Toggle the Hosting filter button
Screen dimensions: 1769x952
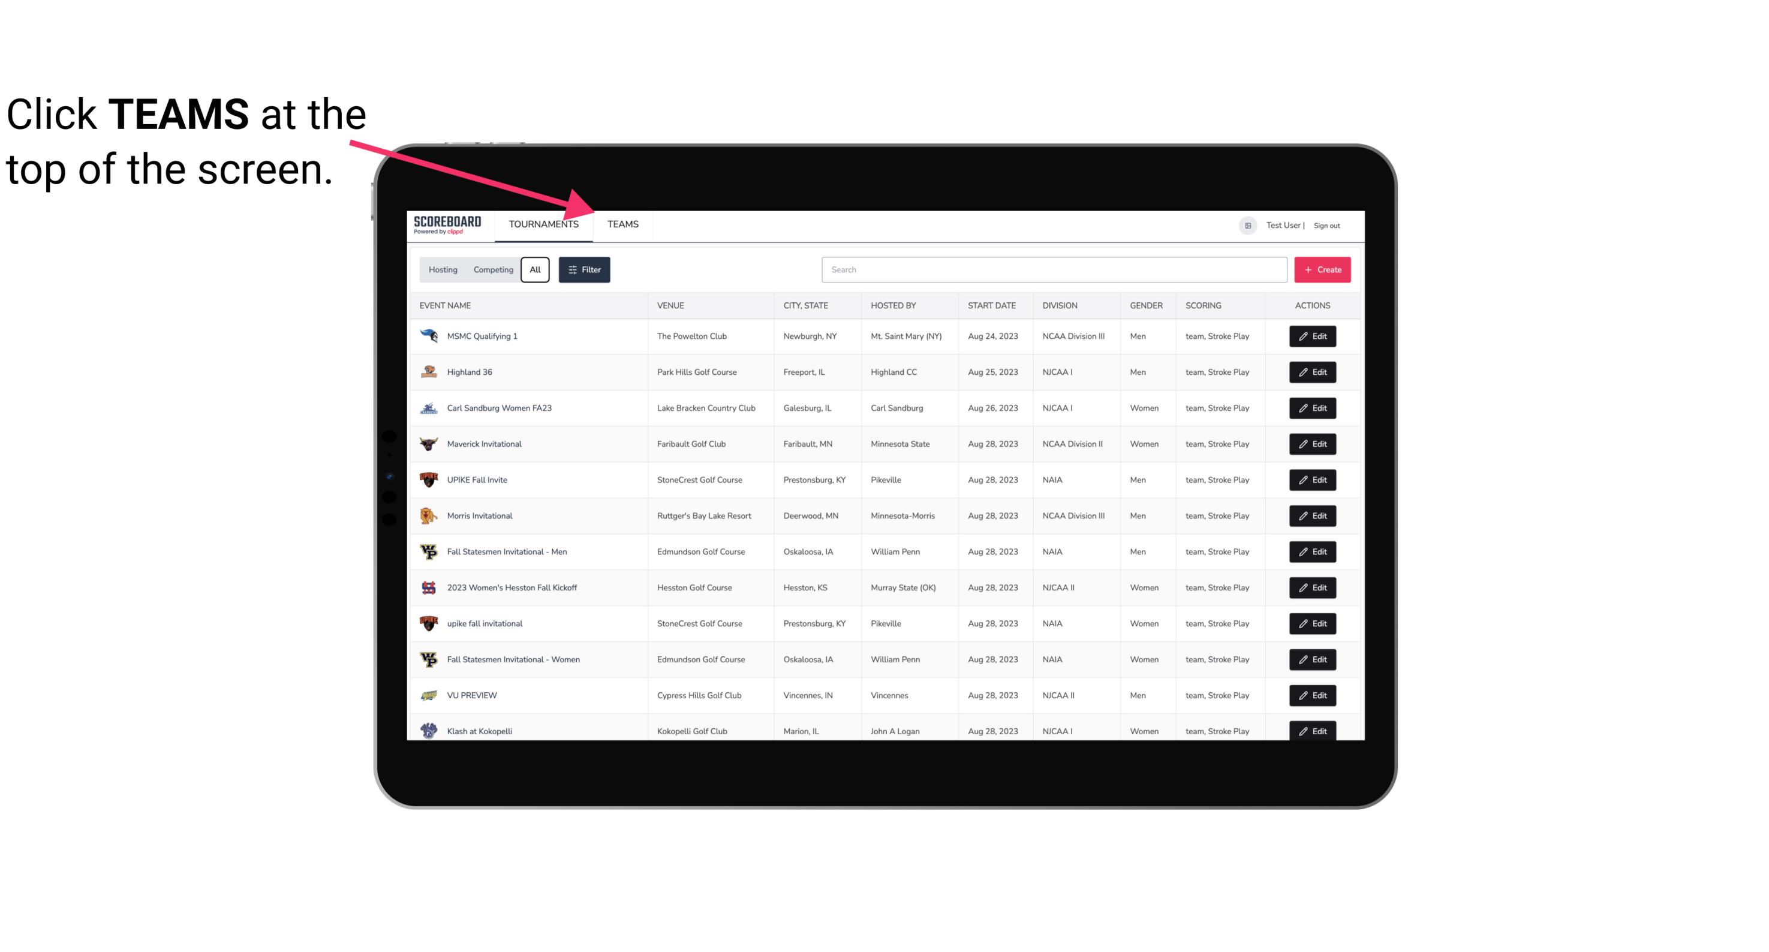pos(443,270)
